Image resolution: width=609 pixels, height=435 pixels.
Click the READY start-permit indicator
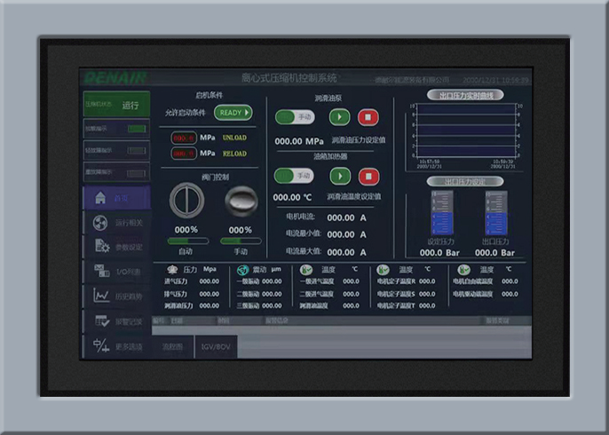233,113
